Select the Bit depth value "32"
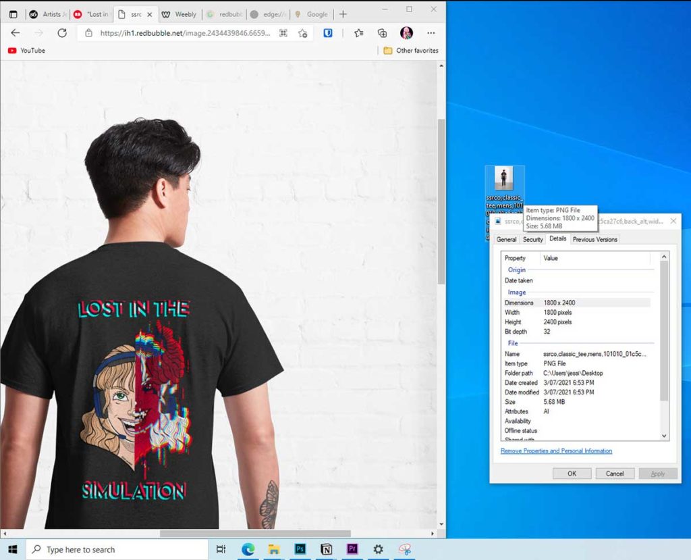Screen dimensions: 691x560 click(547, 332)
